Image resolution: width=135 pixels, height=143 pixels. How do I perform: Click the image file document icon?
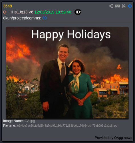pos(124,6)
